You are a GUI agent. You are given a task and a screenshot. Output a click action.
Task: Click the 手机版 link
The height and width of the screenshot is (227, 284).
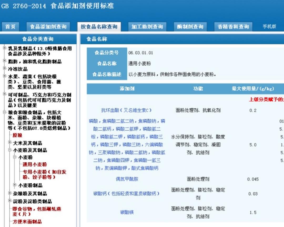tap(269, 27)
